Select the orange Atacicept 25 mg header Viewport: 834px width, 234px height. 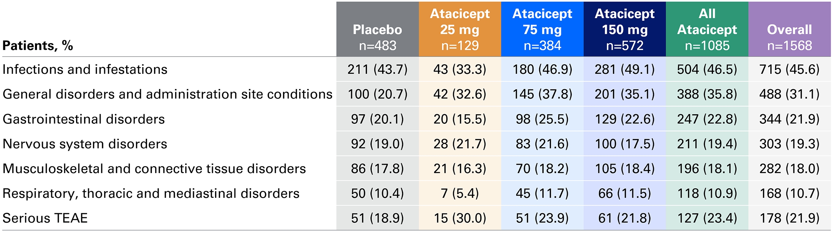point(460,30)
